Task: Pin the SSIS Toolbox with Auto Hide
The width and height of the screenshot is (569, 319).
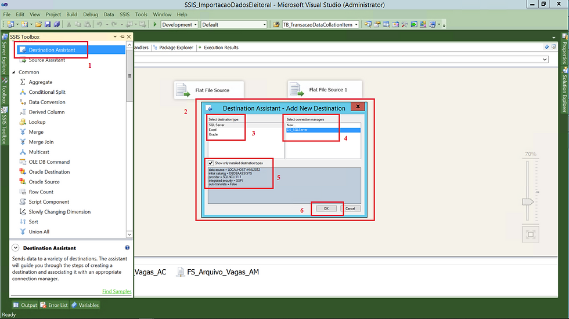Action: tap(123, 37)
